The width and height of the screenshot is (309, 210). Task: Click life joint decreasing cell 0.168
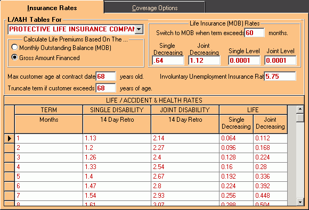270,148
